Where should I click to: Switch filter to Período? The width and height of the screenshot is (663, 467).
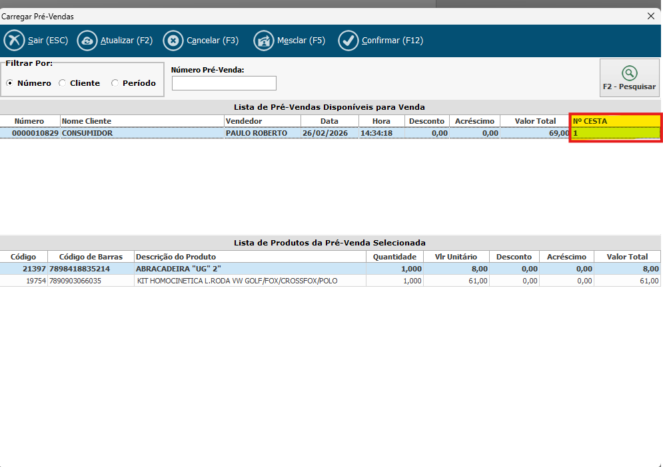(115, 83)
